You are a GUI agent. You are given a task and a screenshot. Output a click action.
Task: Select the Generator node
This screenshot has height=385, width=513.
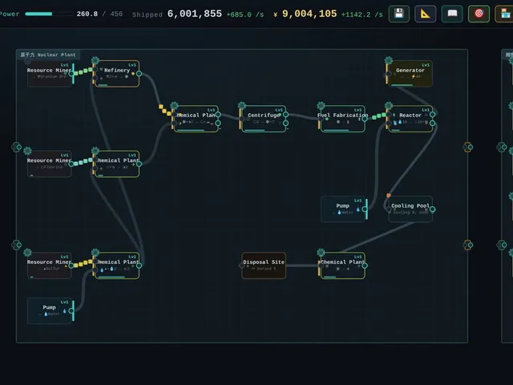pos(410,74)
